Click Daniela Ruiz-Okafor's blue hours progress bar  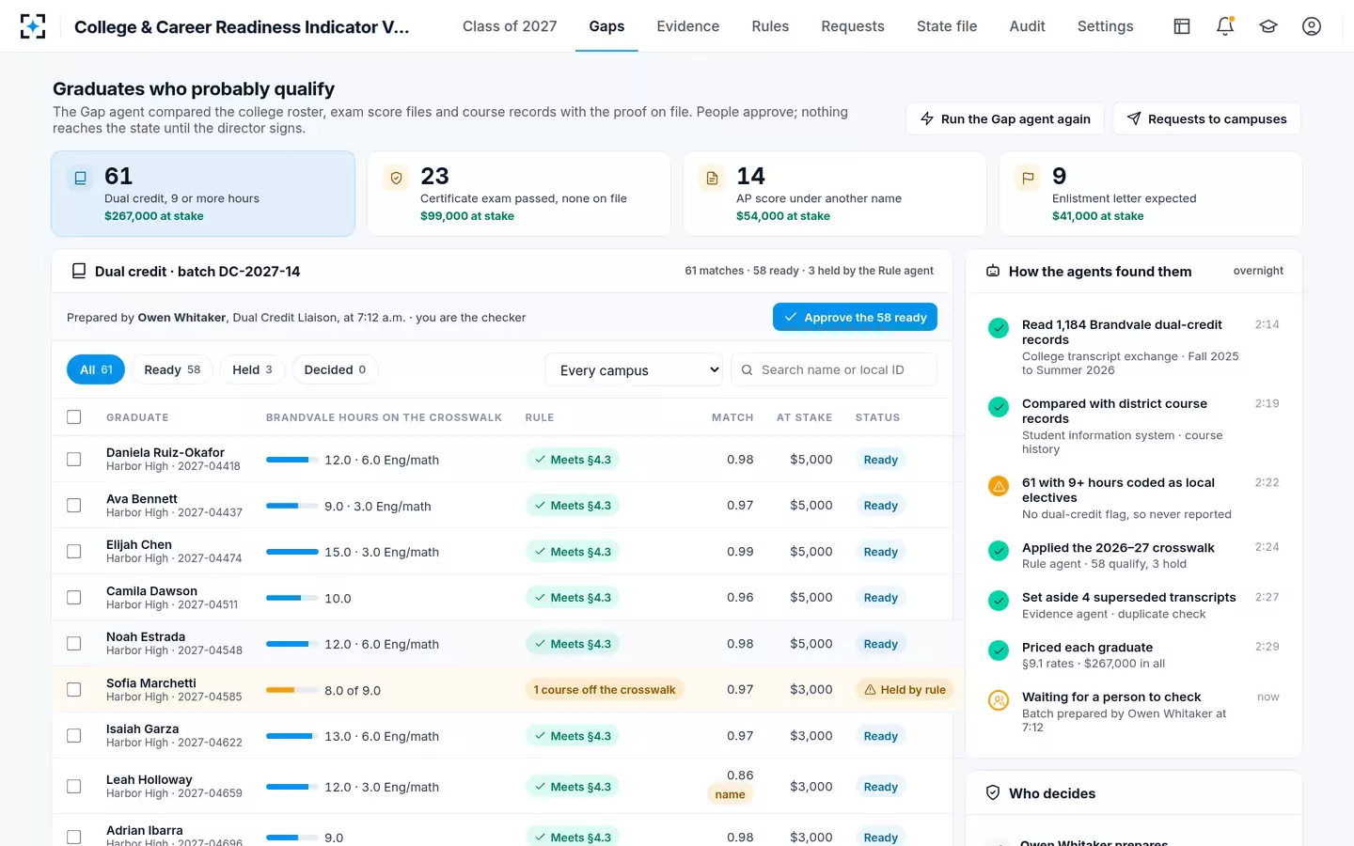[292, 460]
